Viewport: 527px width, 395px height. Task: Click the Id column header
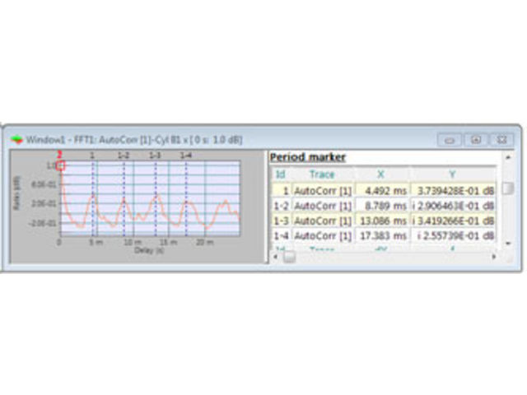tap(280, 174)
